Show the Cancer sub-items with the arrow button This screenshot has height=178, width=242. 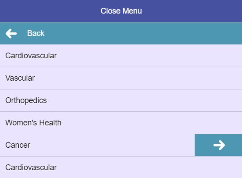tap(218, 145)
